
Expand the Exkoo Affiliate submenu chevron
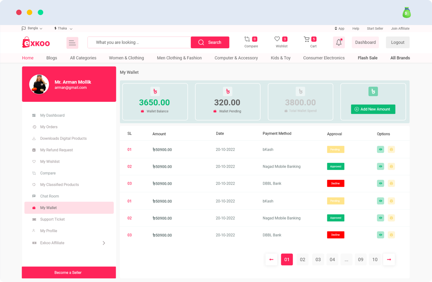click(x=104, y=243)
